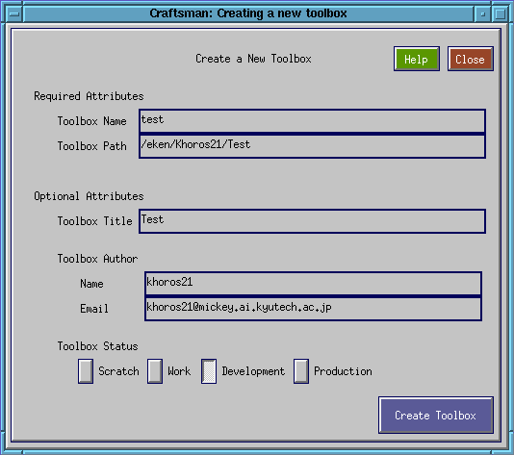
Task: Click the red Close button
Action: click(471, 59)
